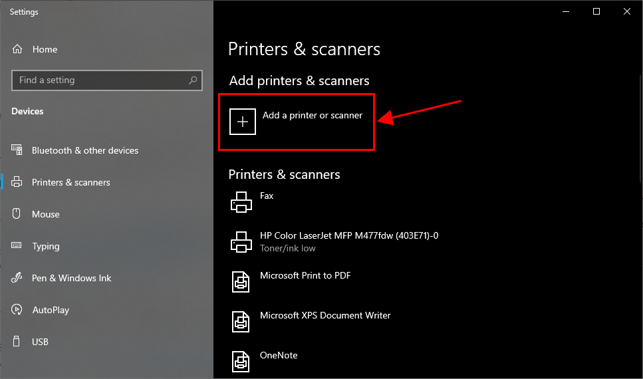Open Bluetooth & other devices settings

85,150
